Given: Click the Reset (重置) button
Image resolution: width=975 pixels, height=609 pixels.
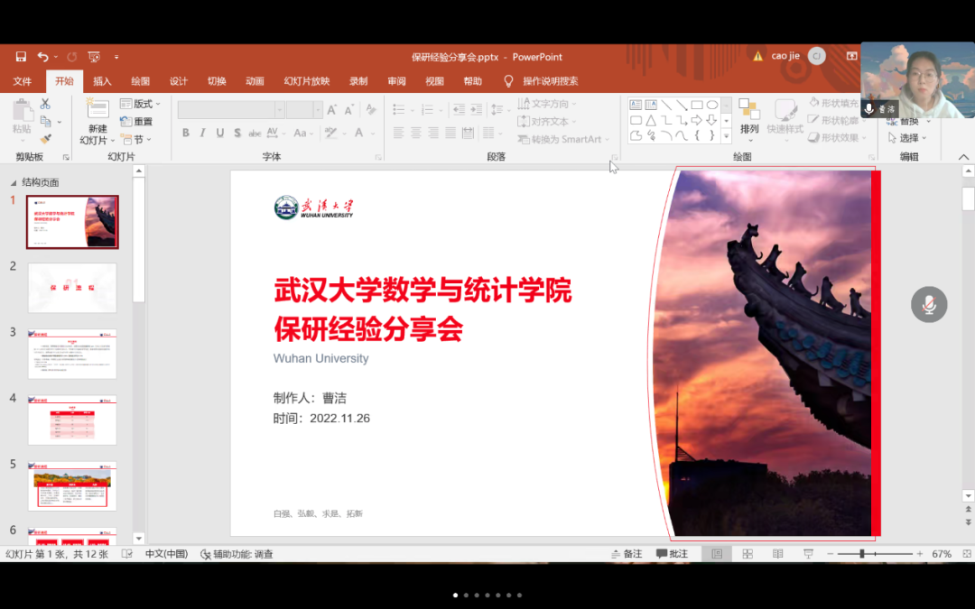Looking at the screenshot, I should (136, 122).
